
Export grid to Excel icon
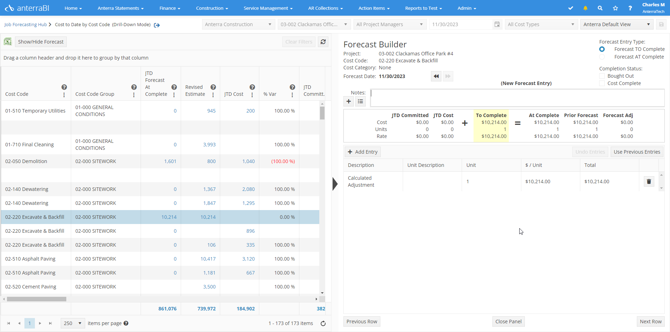[x=8, y=42]
